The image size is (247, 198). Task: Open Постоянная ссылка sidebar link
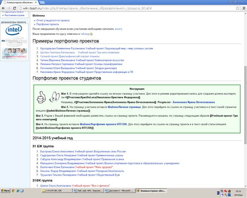click(14, 15)
